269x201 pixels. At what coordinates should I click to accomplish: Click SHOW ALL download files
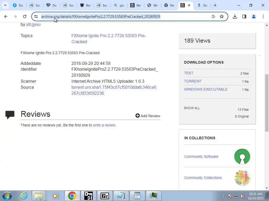[192, 108]
